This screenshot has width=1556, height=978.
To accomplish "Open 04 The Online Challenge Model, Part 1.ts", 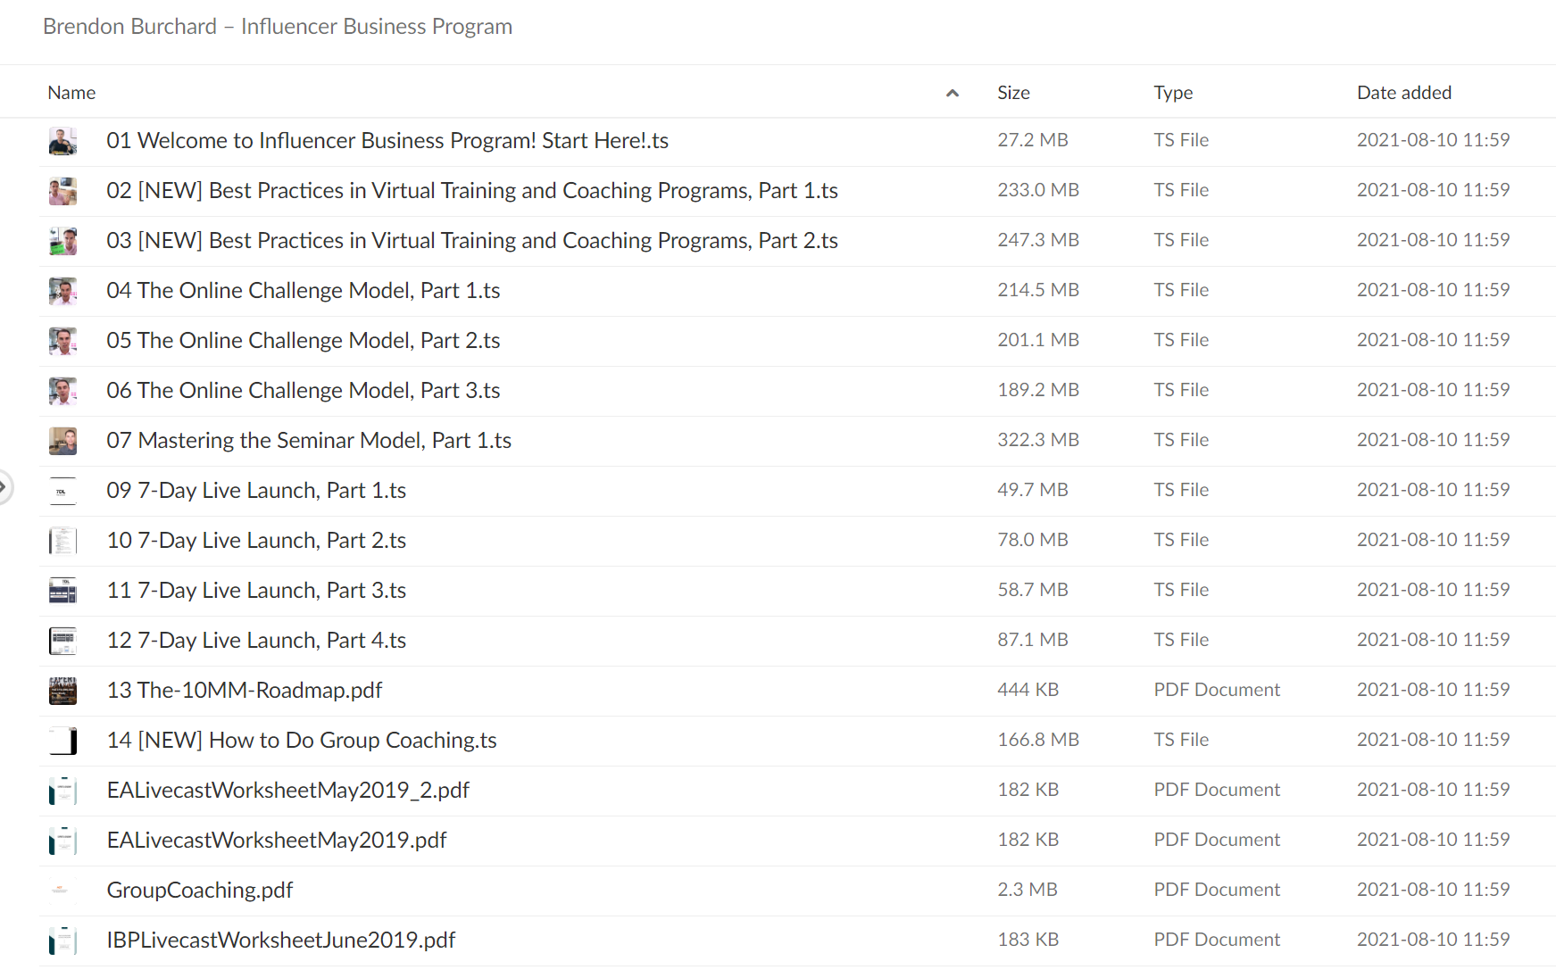I will click(x=304, y=291).
